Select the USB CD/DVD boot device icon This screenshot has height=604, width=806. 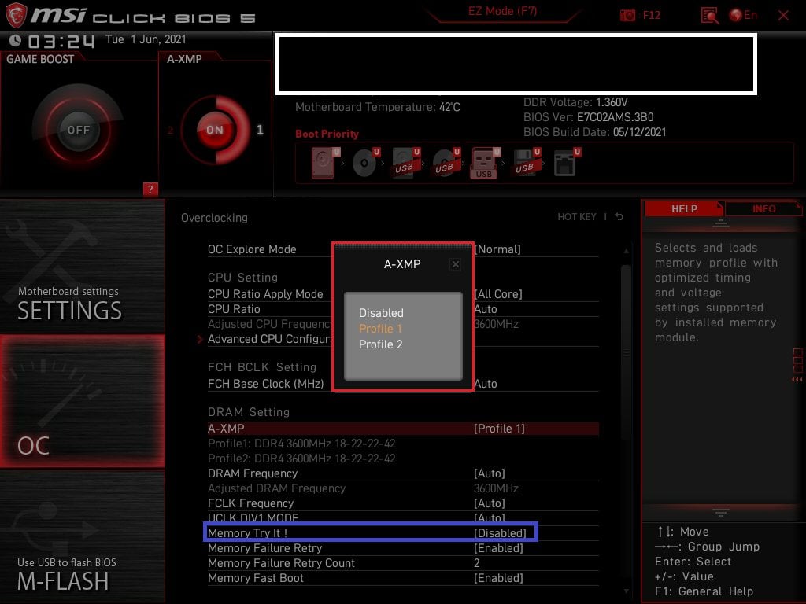[x=446, y=164]
